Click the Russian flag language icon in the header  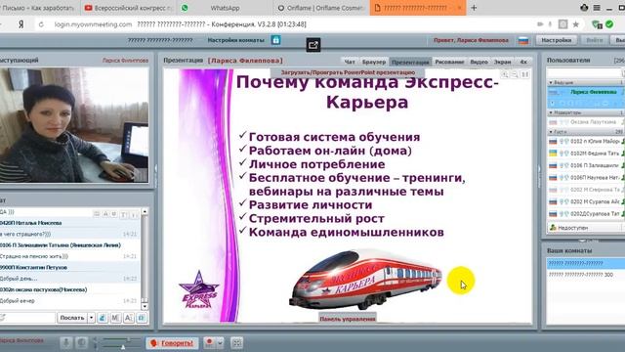click(x=523, y=40)
